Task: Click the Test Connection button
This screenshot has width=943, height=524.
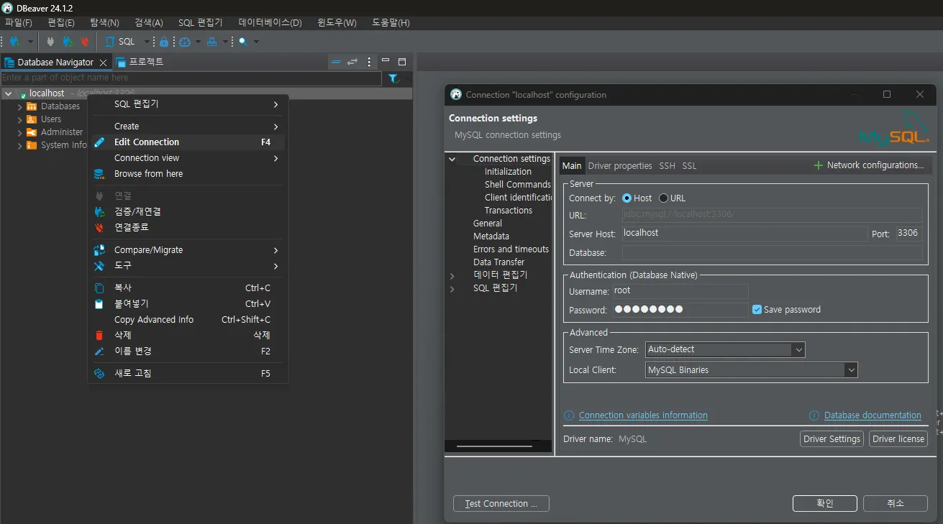Action: [x=501, y=504]
